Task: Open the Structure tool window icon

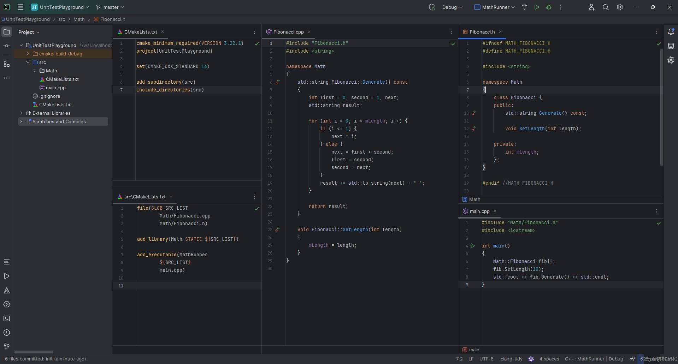Action: click(7, 64)
